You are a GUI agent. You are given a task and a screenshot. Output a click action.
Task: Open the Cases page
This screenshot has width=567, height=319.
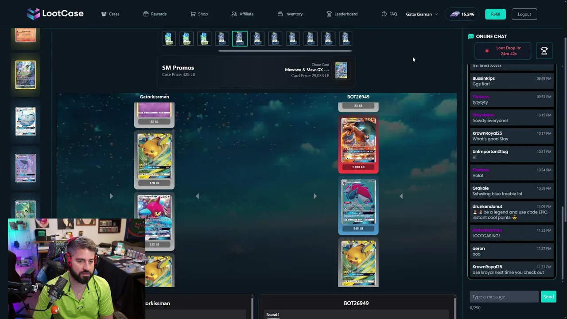(110, 14)
